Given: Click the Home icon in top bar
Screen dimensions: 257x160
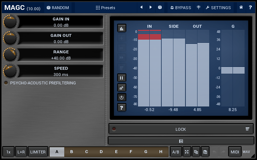Looking at the screenshot, I should [241, 7].
